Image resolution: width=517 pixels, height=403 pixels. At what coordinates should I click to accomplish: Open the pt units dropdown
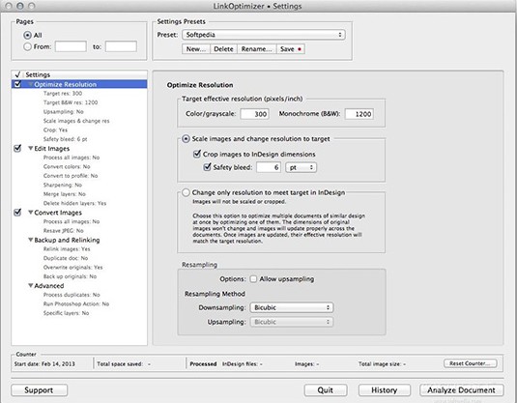point(302,167)
